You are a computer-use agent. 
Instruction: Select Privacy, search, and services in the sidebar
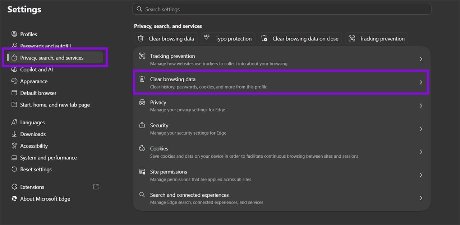[55, 58]
